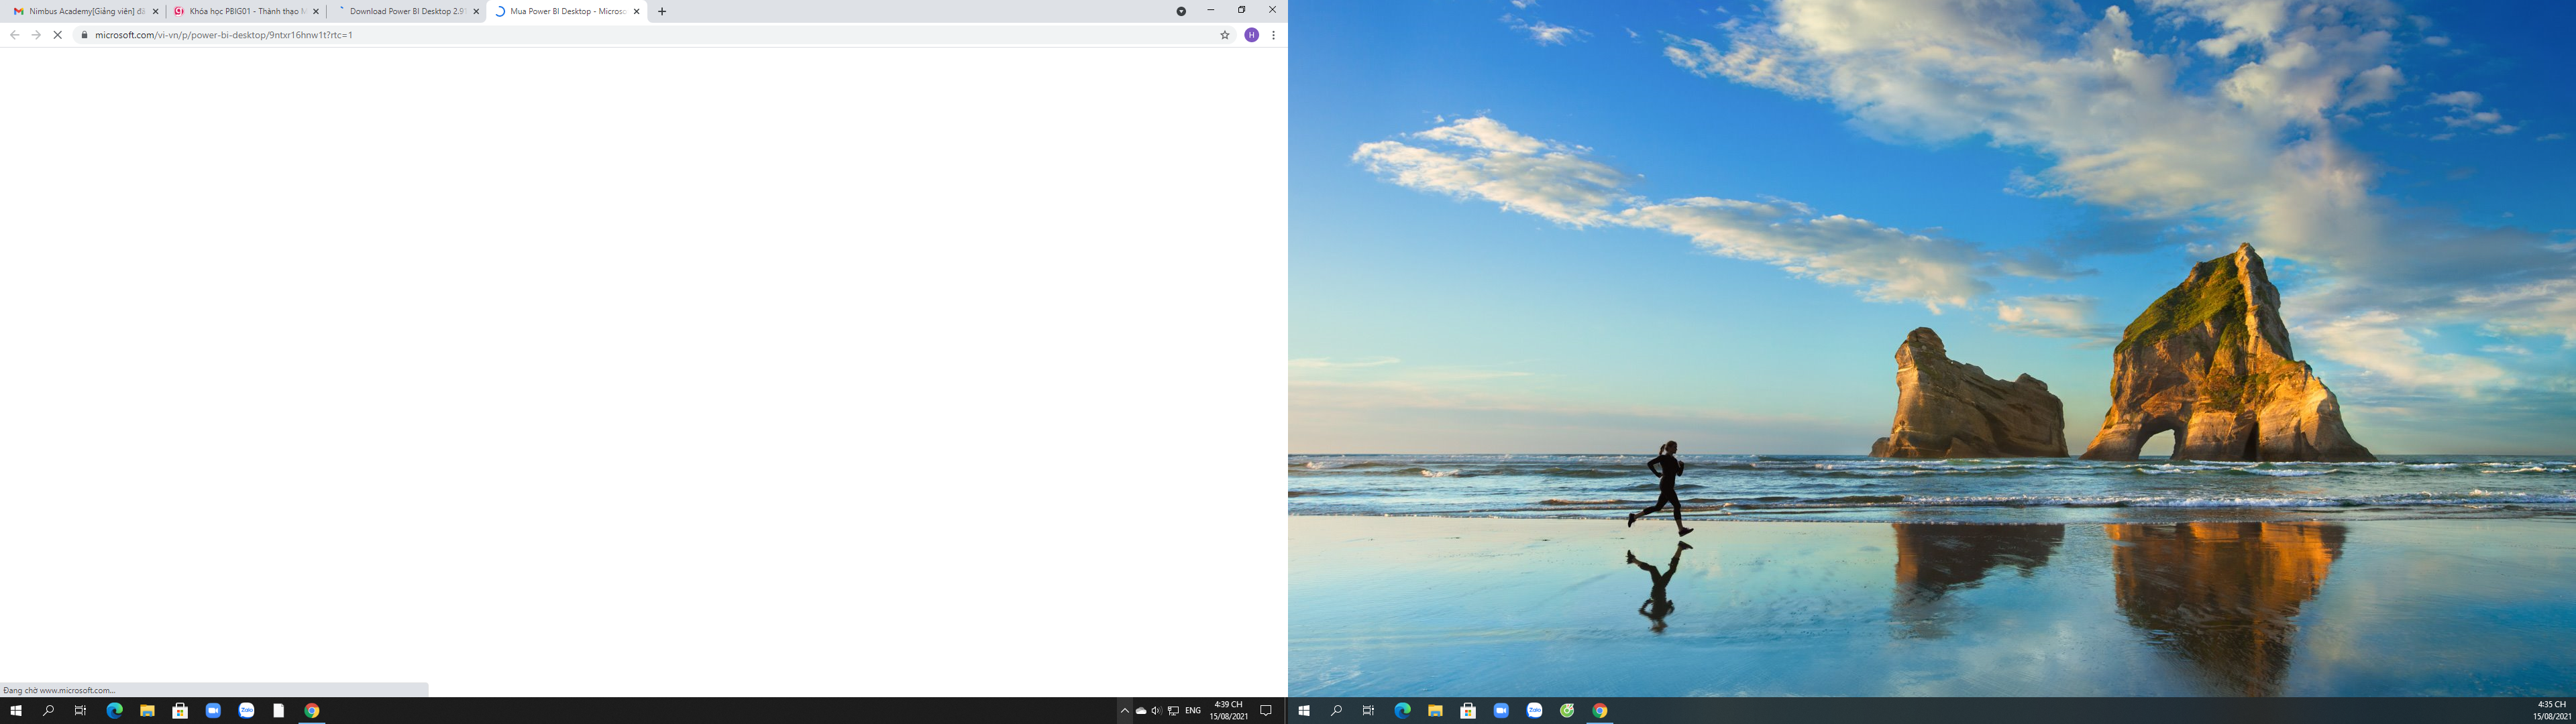Select the Mua Power BI Desktop tab
2576x724 pixels.
pos(566,11)
